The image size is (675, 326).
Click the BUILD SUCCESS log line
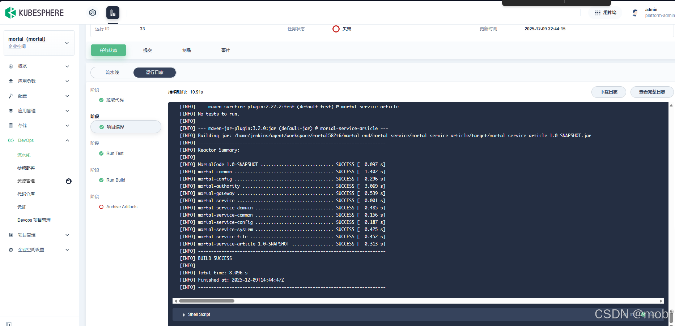pyautogui.click(x=215, y=258)
